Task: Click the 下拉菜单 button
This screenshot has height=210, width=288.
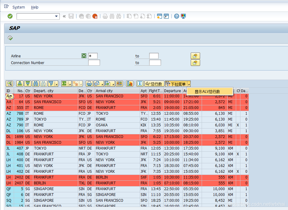Action: click(x=176, y=84)
